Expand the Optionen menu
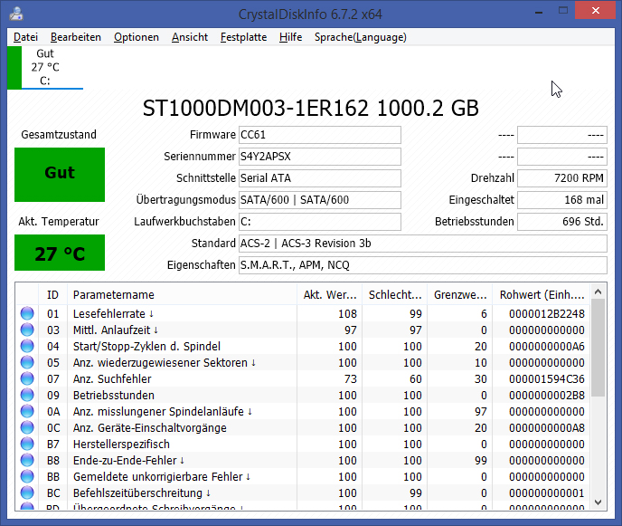Screen dimensions: 622x526 tap(137, 37)
